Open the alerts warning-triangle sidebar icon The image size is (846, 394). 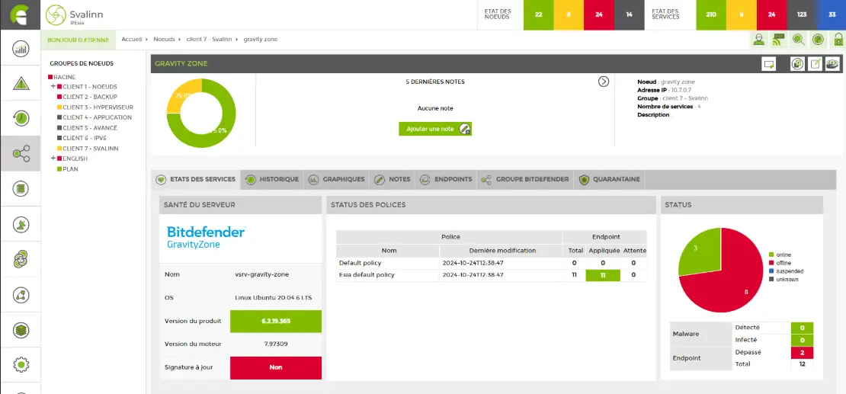point(21,84)
